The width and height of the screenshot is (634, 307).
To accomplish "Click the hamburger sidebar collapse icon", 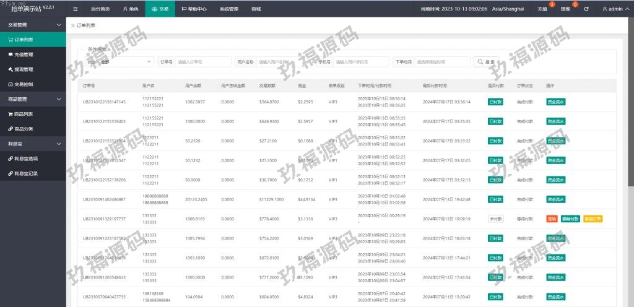I will [x=76, y=9].
